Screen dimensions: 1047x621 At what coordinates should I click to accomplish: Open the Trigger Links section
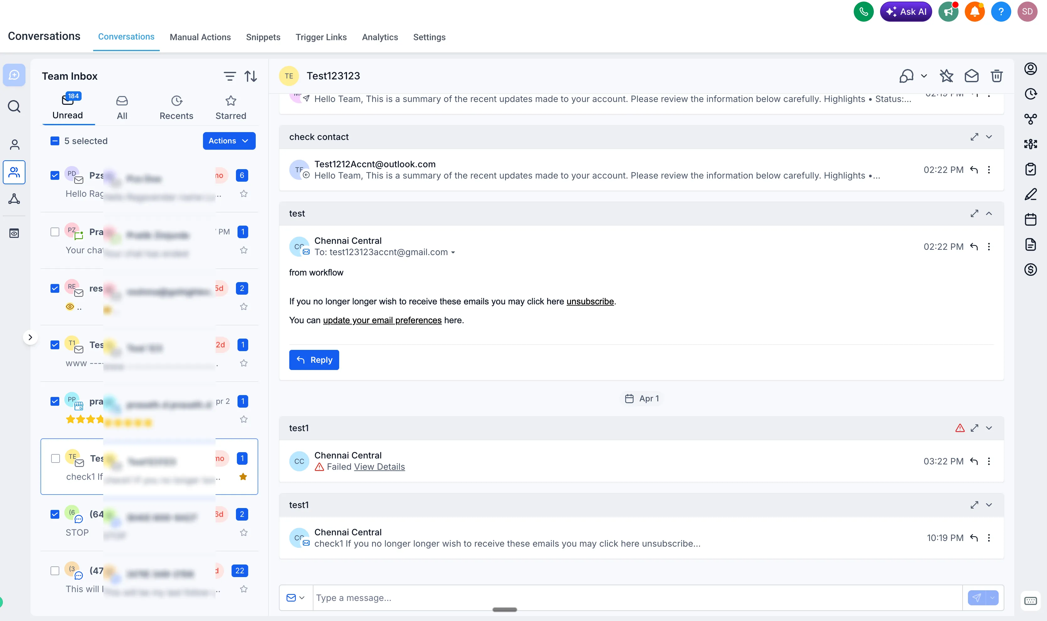coord(321,37)
